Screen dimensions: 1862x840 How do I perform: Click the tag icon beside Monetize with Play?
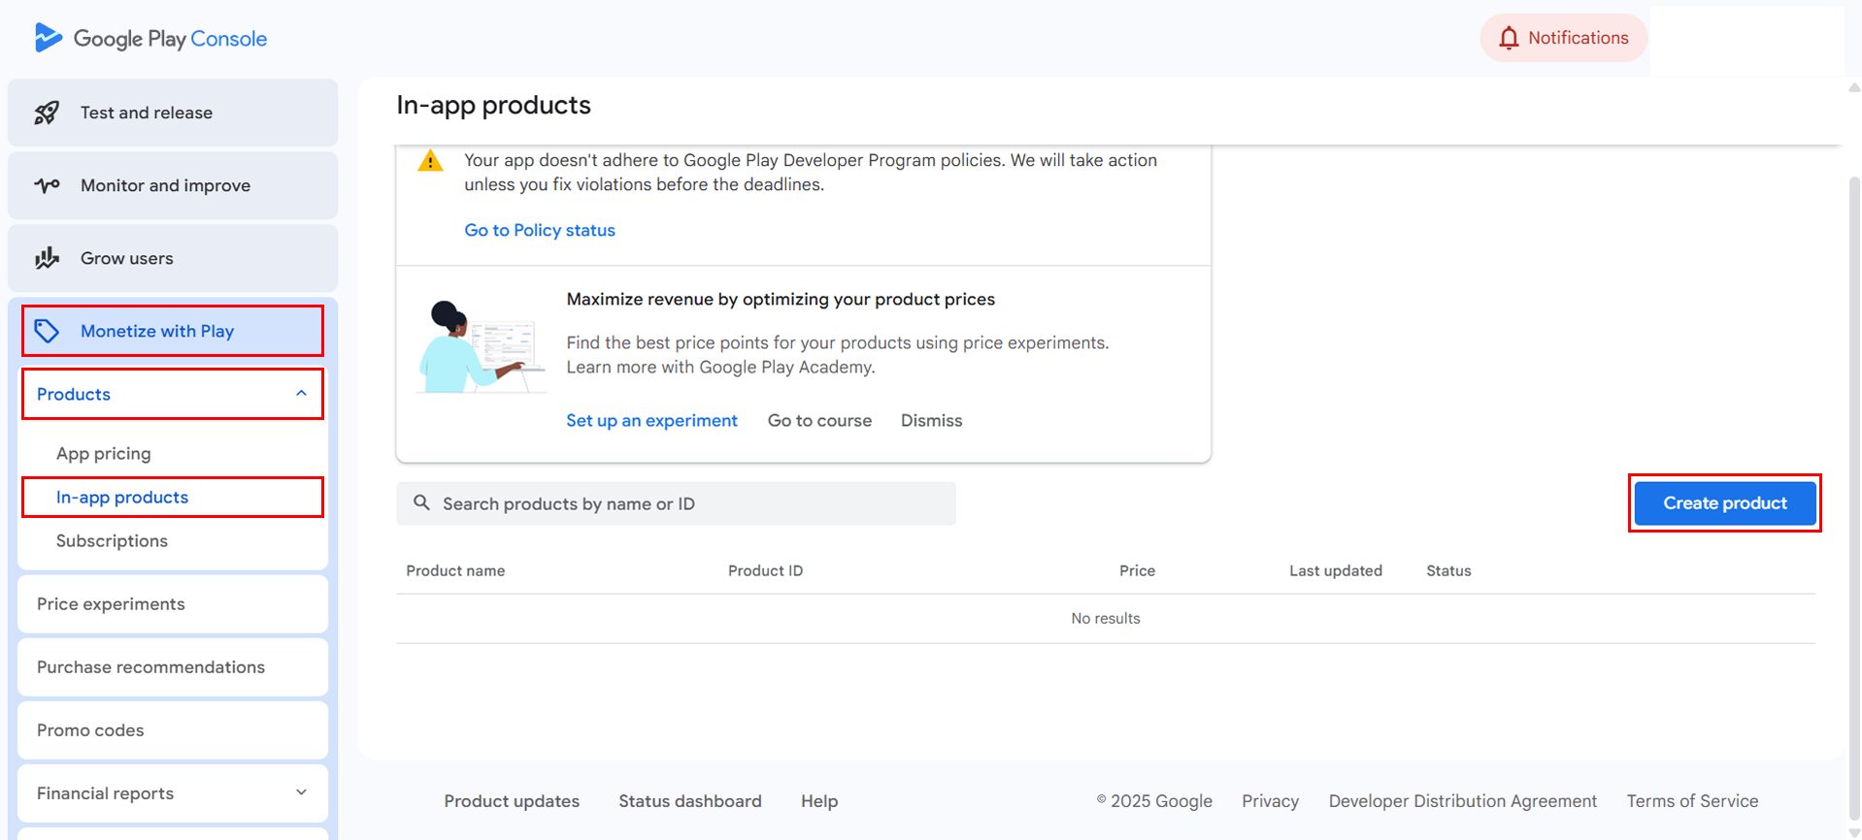point(47,331)
